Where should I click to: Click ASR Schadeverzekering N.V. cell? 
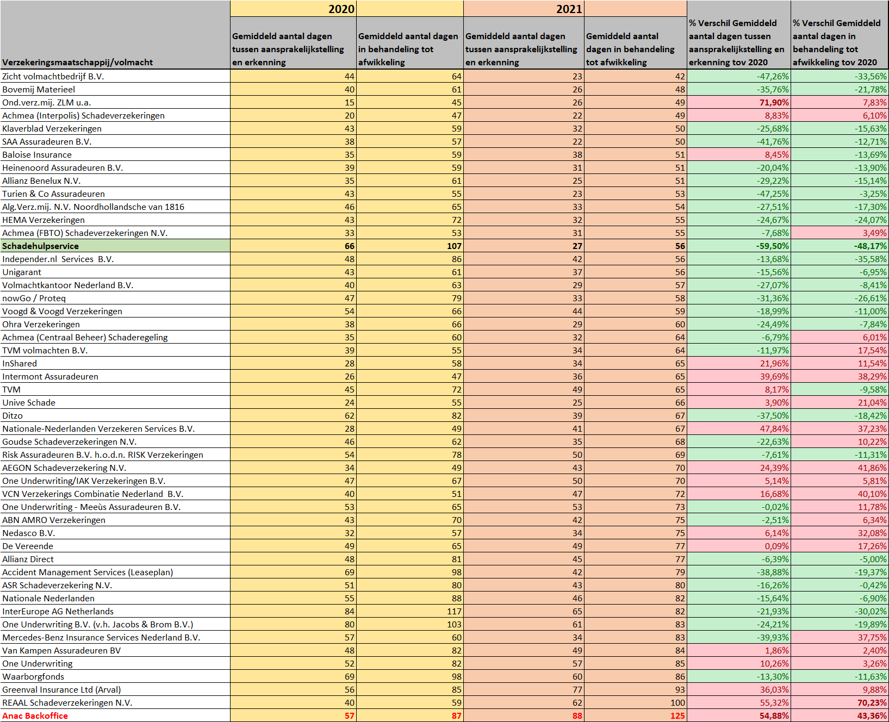115,585
